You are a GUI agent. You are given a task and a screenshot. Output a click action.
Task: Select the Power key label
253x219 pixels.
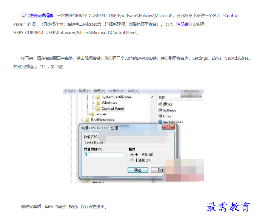(x=101, y=114)
